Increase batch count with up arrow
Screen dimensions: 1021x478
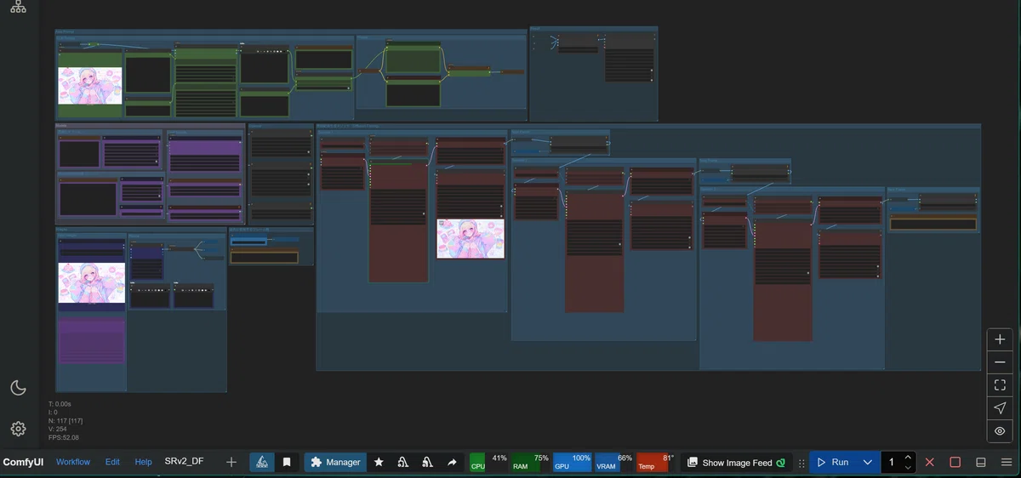coord(909,457)
